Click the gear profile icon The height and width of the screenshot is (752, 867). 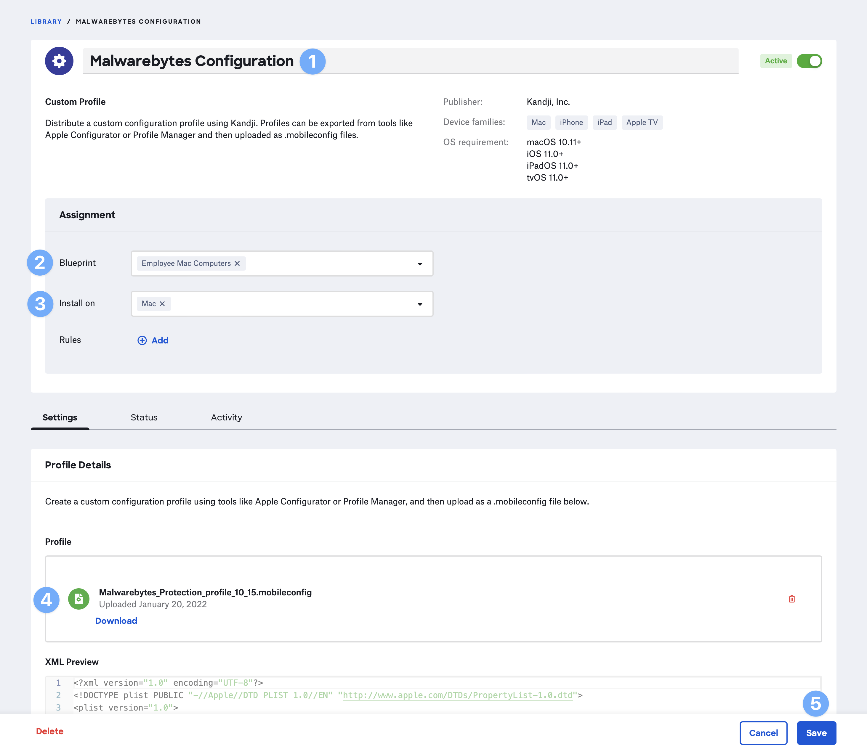59,61
